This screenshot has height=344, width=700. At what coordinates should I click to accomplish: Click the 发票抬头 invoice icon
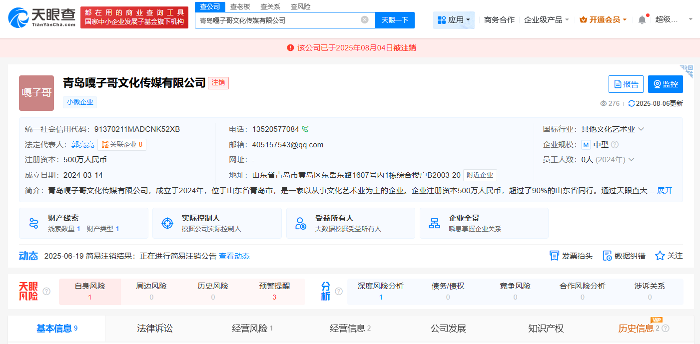click(554, 255)
